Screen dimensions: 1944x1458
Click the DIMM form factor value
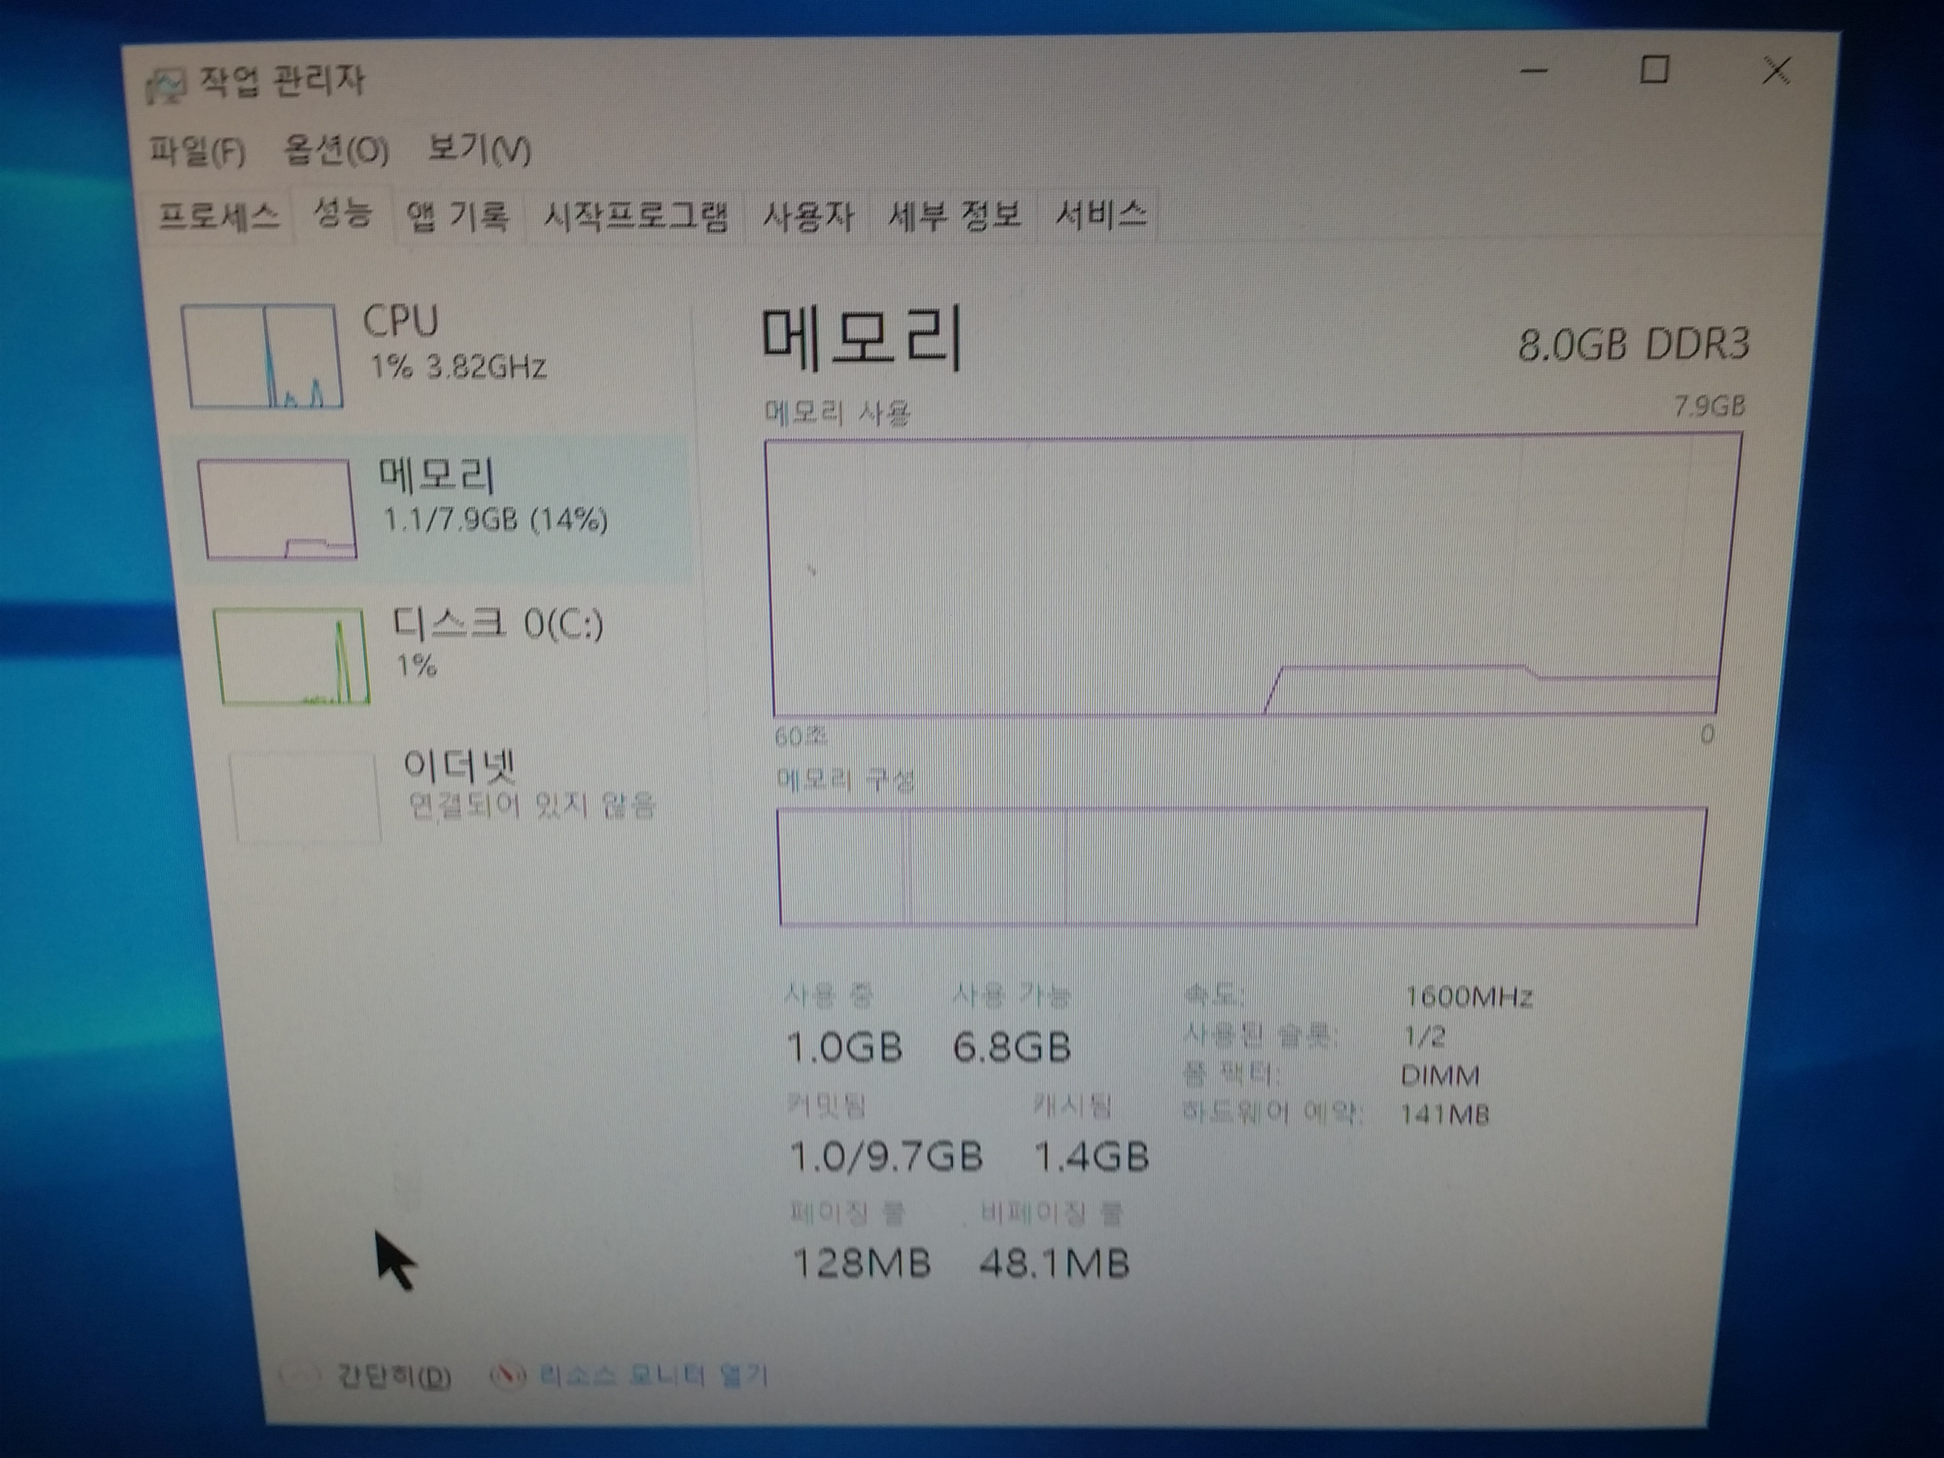coord(1439,1076)
